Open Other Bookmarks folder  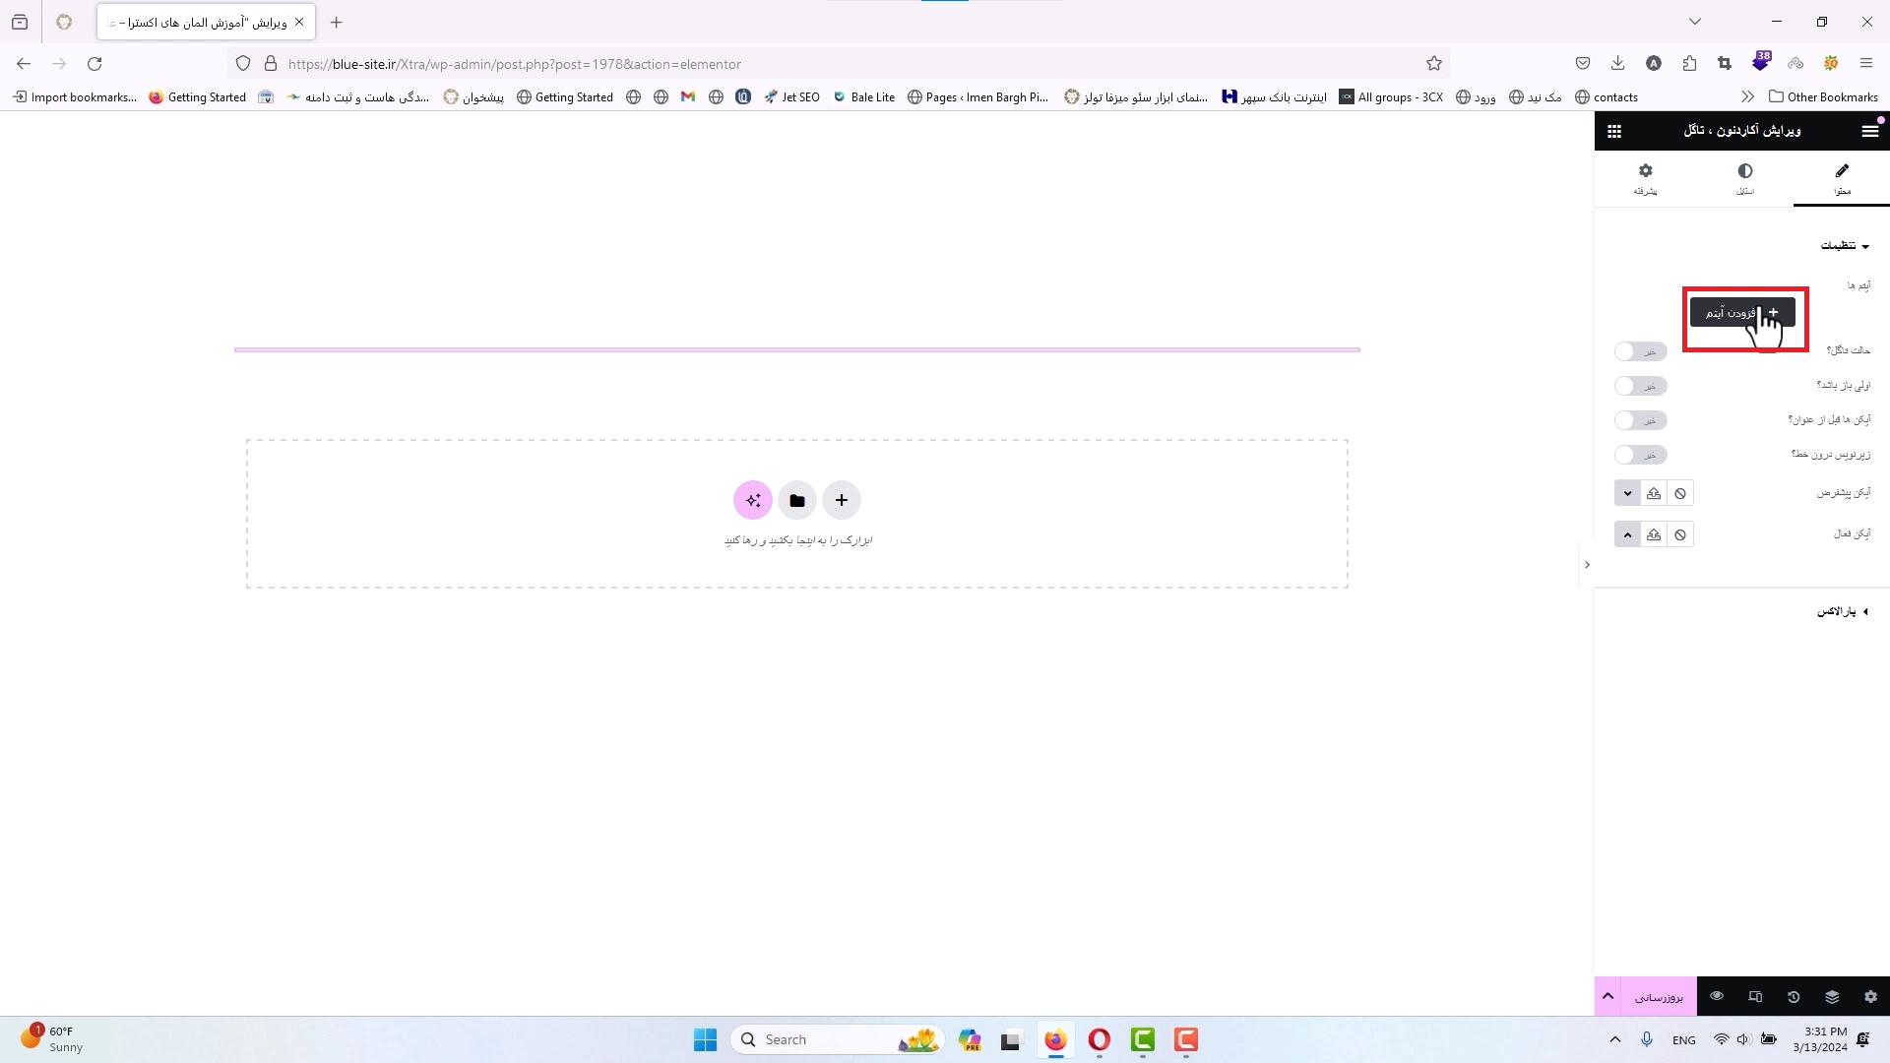1823,96
